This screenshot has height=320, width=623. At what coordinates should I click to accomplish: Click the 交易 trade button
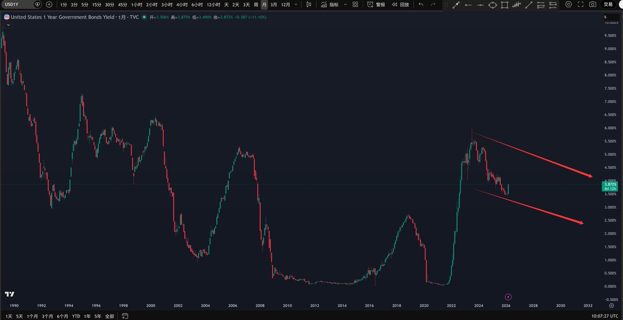(x=609, y=4)
